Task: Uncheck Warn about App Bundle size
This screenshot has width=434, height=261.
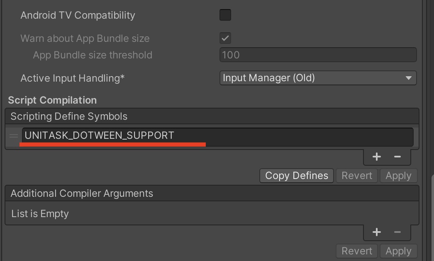Action: click(x=225, y=38)
